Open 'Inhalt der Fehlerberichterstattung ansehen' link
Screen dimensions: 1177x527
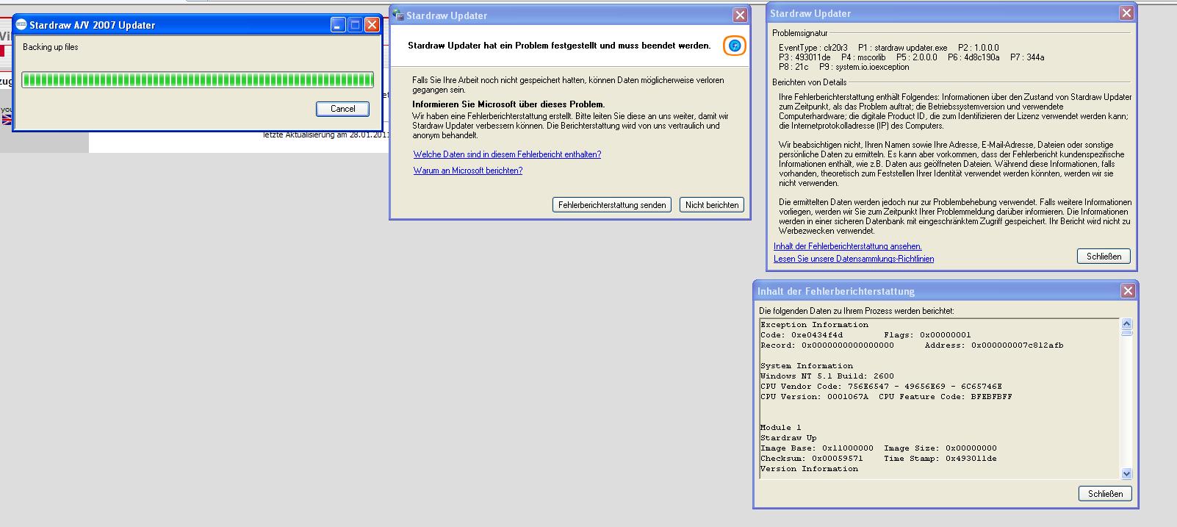pos(847,246)
